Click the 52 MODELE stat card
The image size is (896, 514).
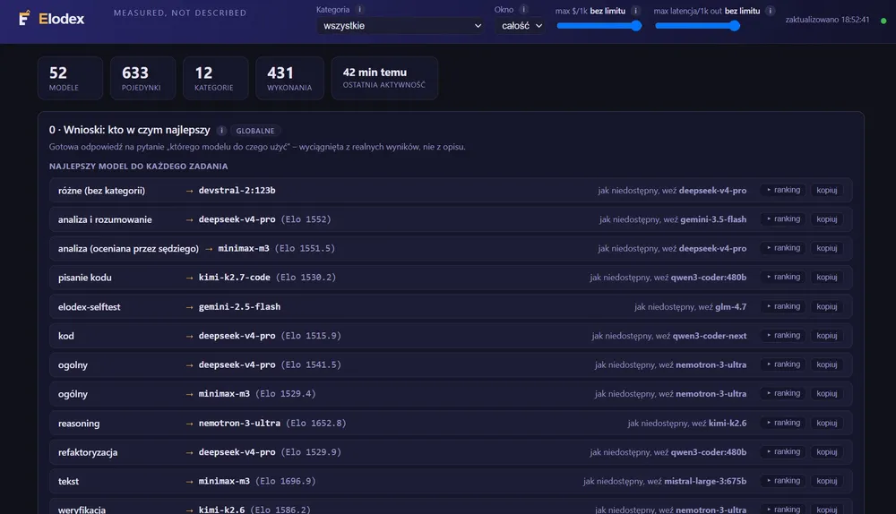[70, 78]
